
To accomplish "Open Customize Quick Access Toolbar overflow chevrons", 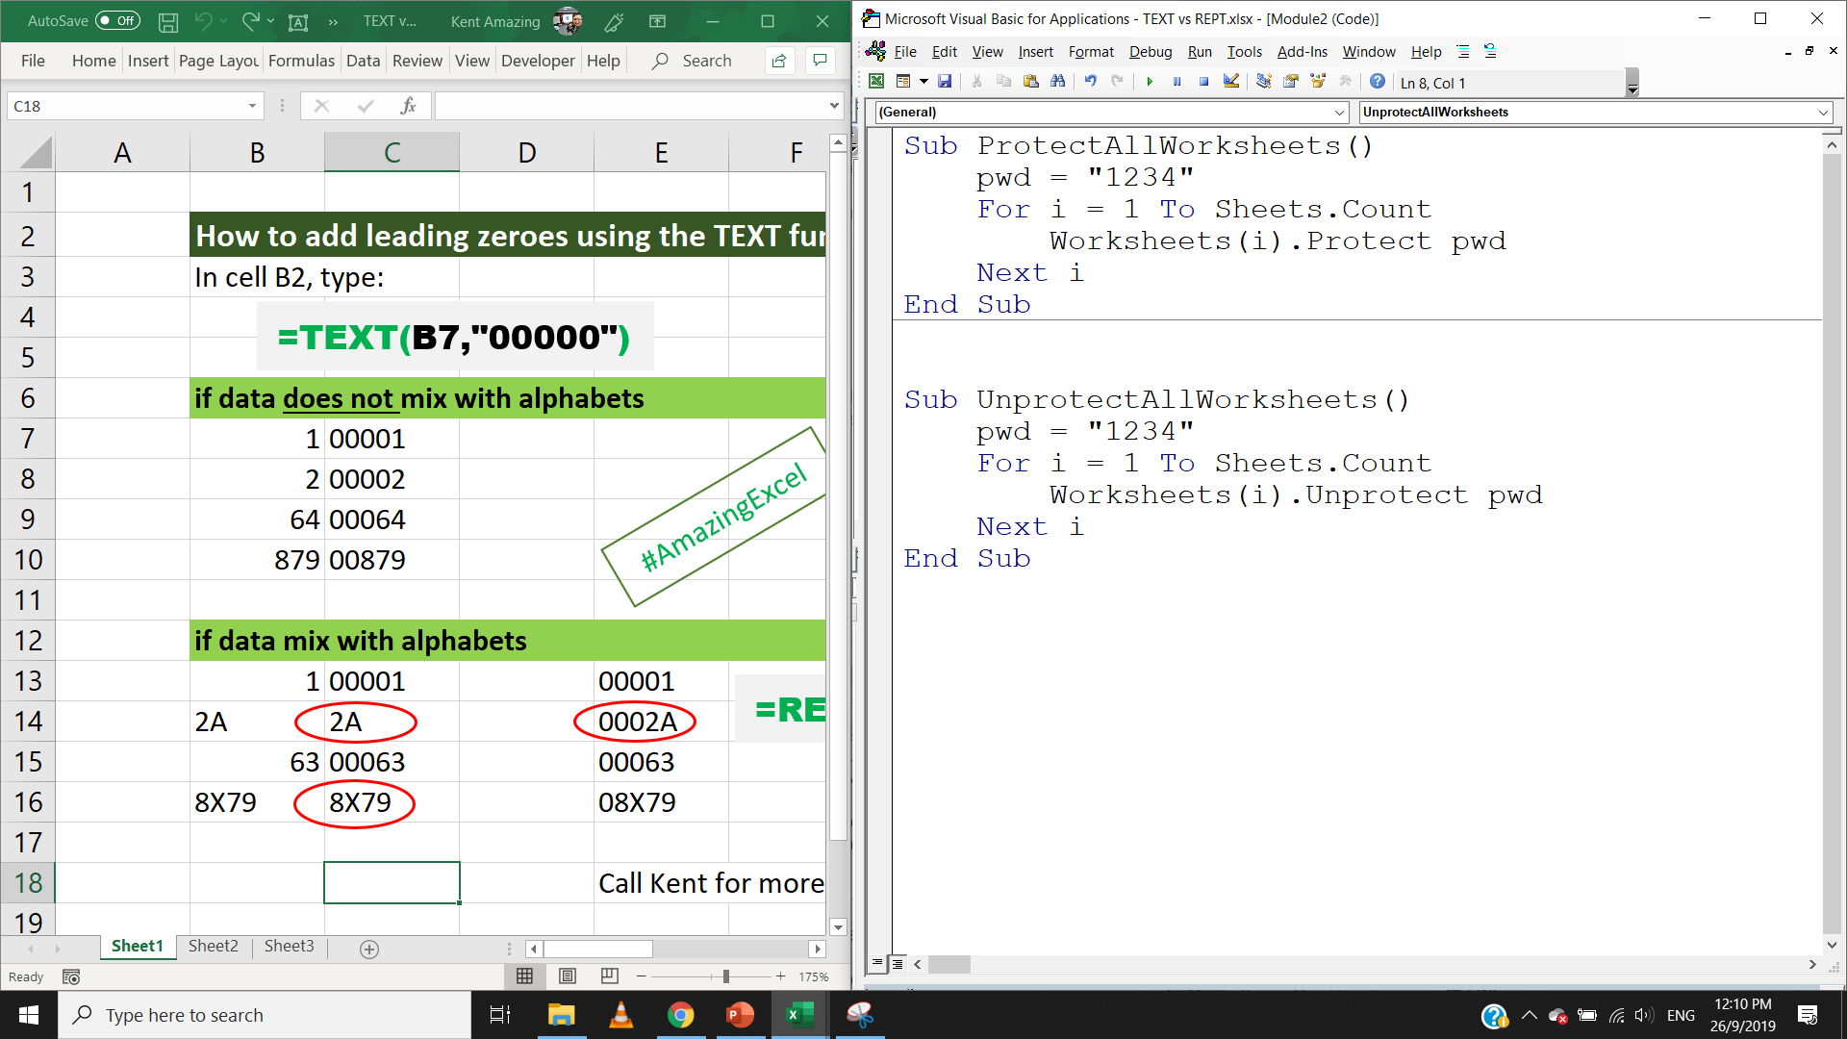I will coord(333,21).
